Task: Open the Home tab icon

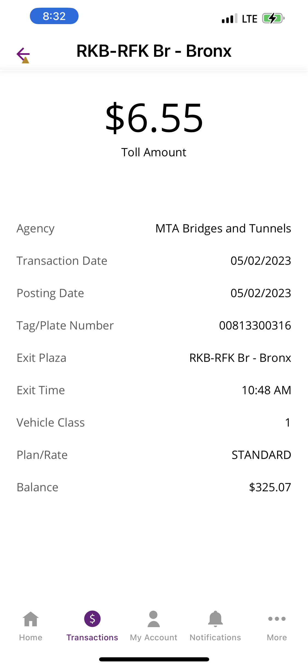Action: coord(31,619)
